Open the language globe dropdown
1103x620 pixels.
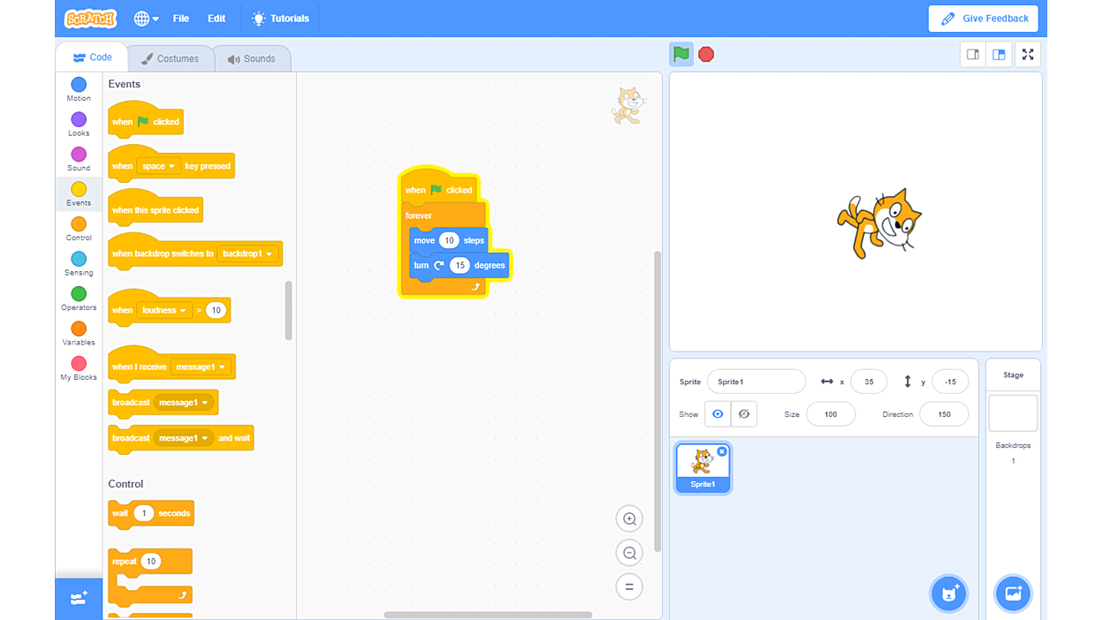pos(146,19)
